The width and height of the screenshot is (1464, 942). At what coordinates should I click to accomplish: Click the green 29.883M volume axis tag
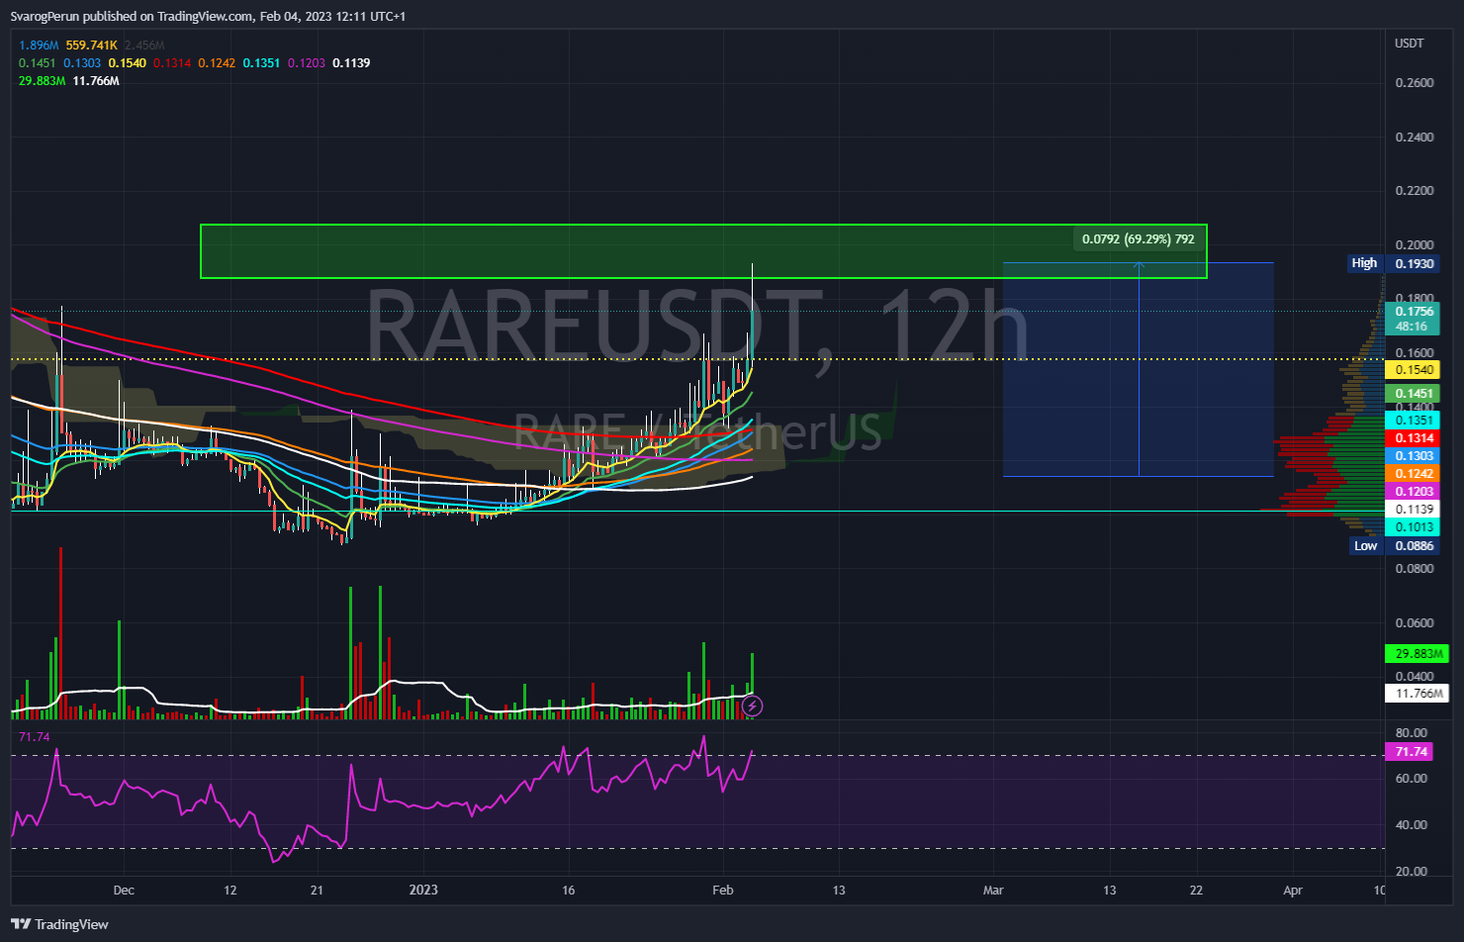pyautogui.click(x=1418, y=654)
